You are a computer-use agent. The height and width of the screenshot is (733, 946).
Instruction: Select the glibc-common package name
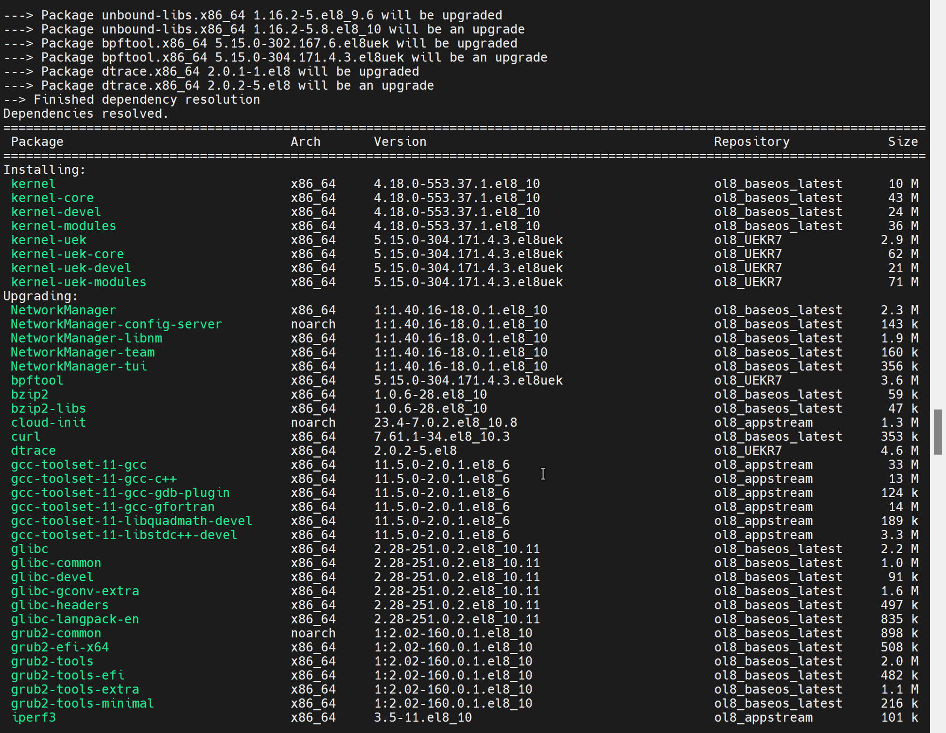pyautogui.click(x=56, y=563)
